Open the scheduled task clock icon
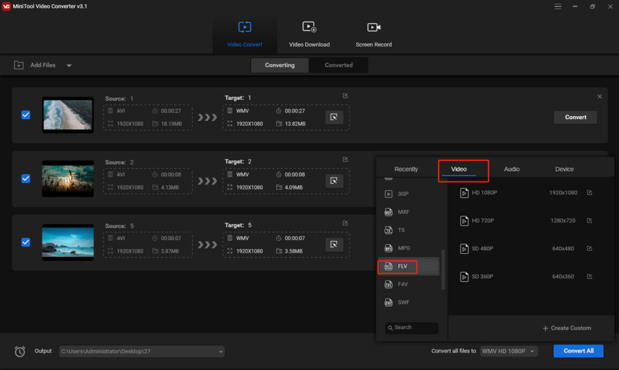Screen dimensions: 619x370 (20, 351)
